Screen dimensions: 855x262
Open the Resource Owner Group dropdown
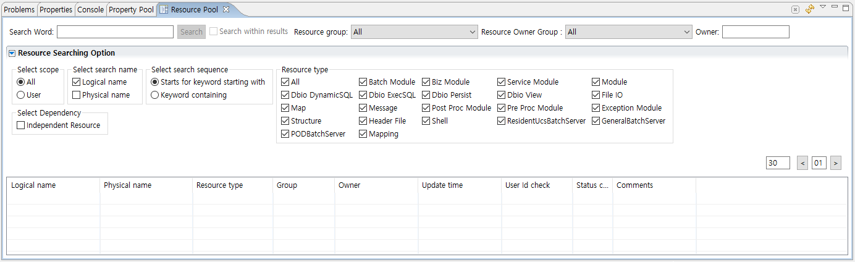628,32
